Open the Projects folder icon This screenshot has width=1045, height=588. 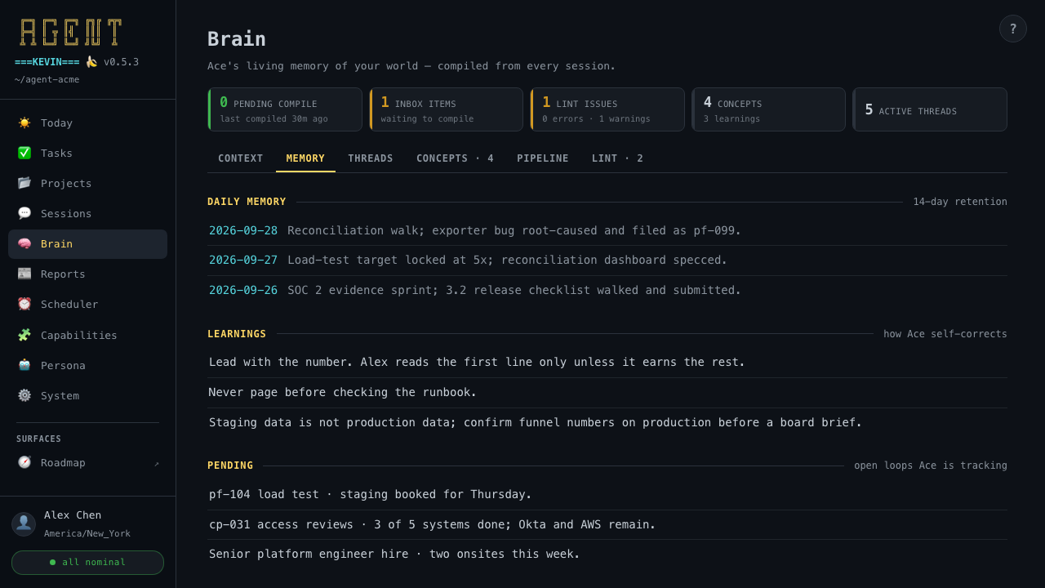tap(24, 183)
